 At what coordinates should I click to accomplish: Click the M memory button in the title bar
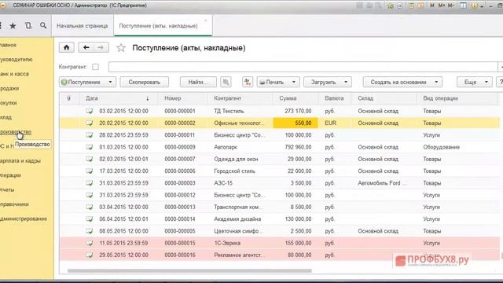(x=432, y=6)
